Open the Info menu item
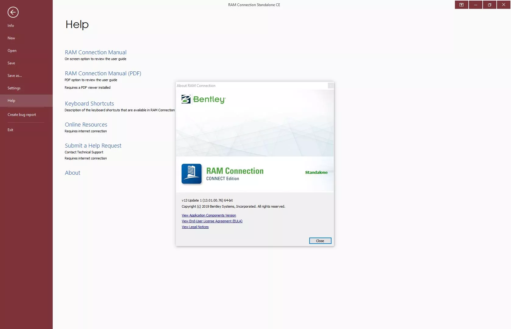This screenshot has width=511, height=329. click(x=11, y=26)
